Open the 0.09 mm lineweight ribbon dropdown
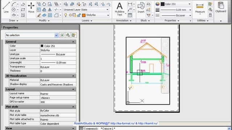This screenshot has height=130, width=232. [190, 10]
